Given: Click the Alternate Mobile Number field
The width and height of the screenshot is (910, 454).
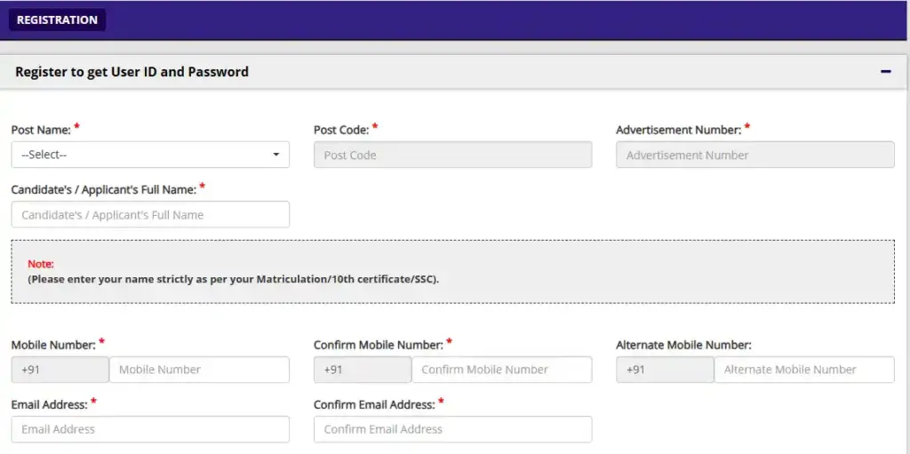Looking at the screenshot, I should (x=803, y=370).
